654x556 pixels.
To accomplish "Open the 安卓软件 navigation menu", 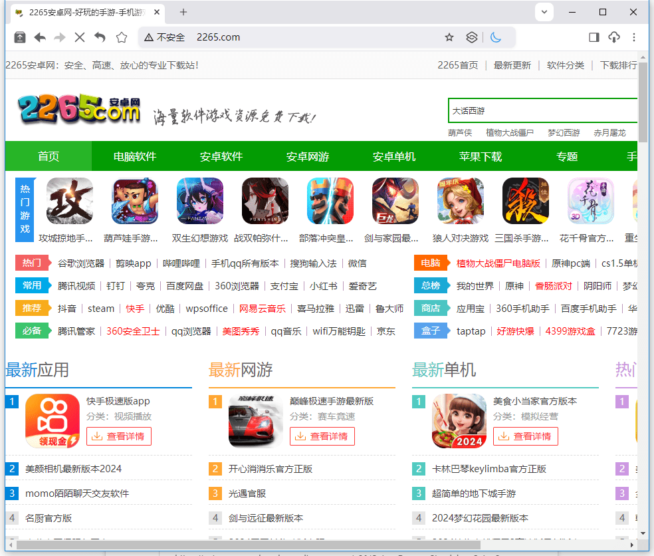I will 221,156.
